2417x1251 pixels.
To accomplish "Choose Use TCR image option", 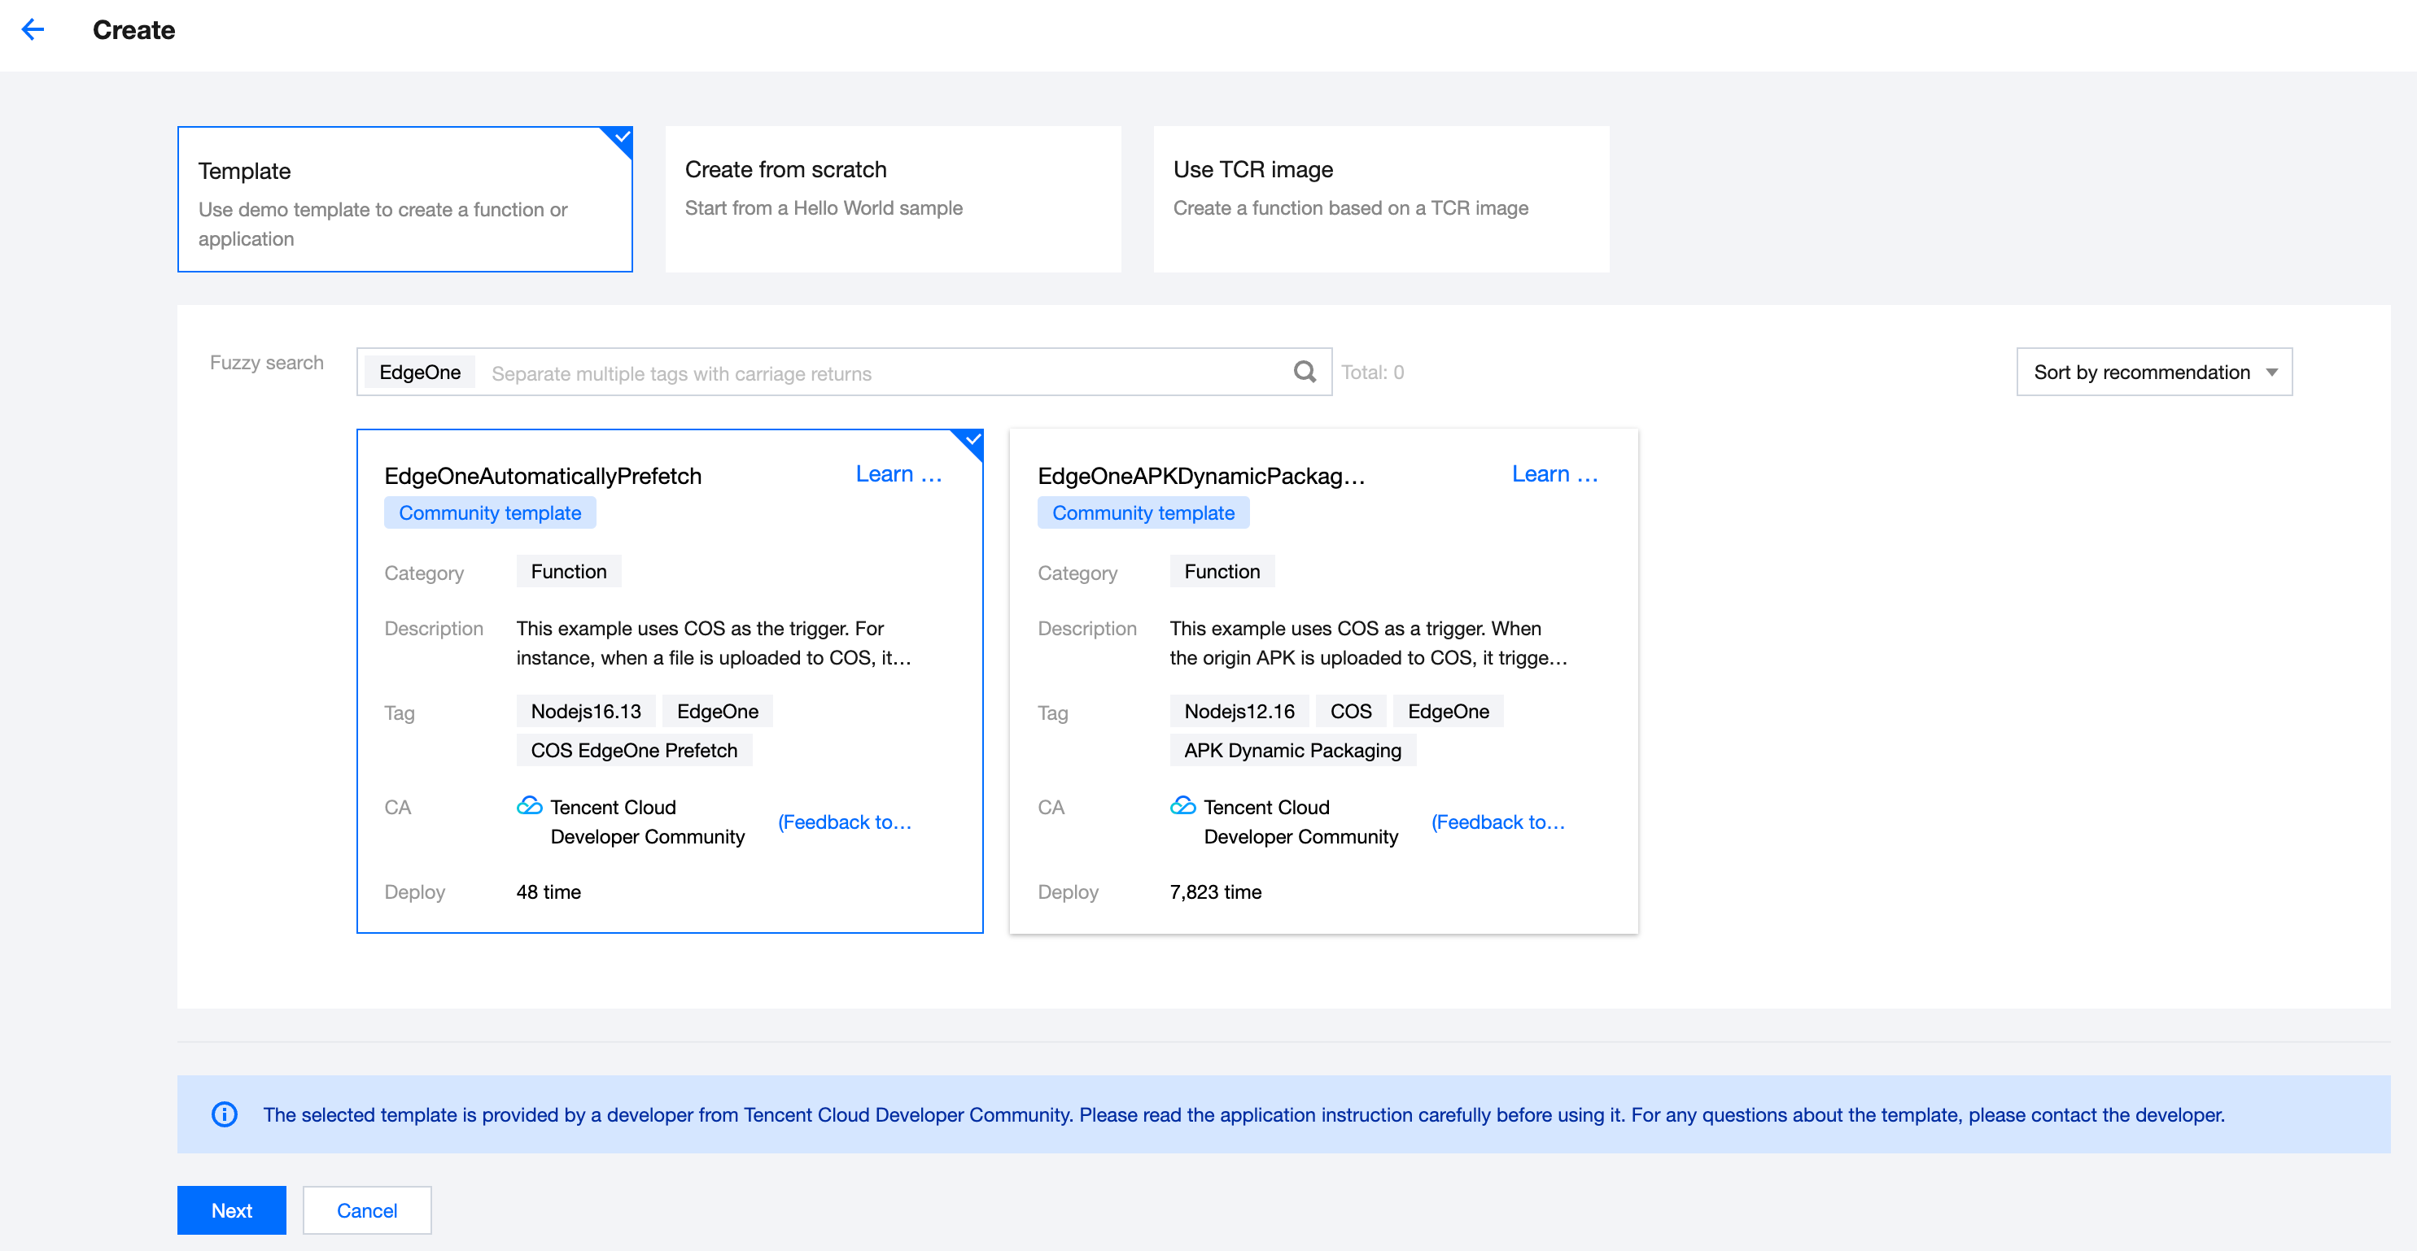I will tap(1380, 200).
